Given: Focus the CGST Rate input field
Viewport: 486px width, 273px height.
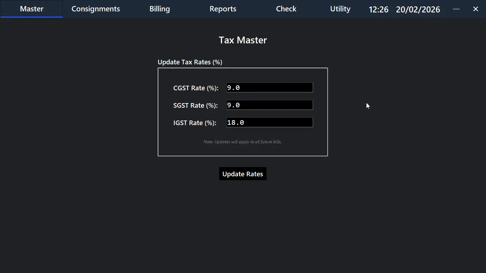Looking at the screenshot, I should [x=269, y=87].
